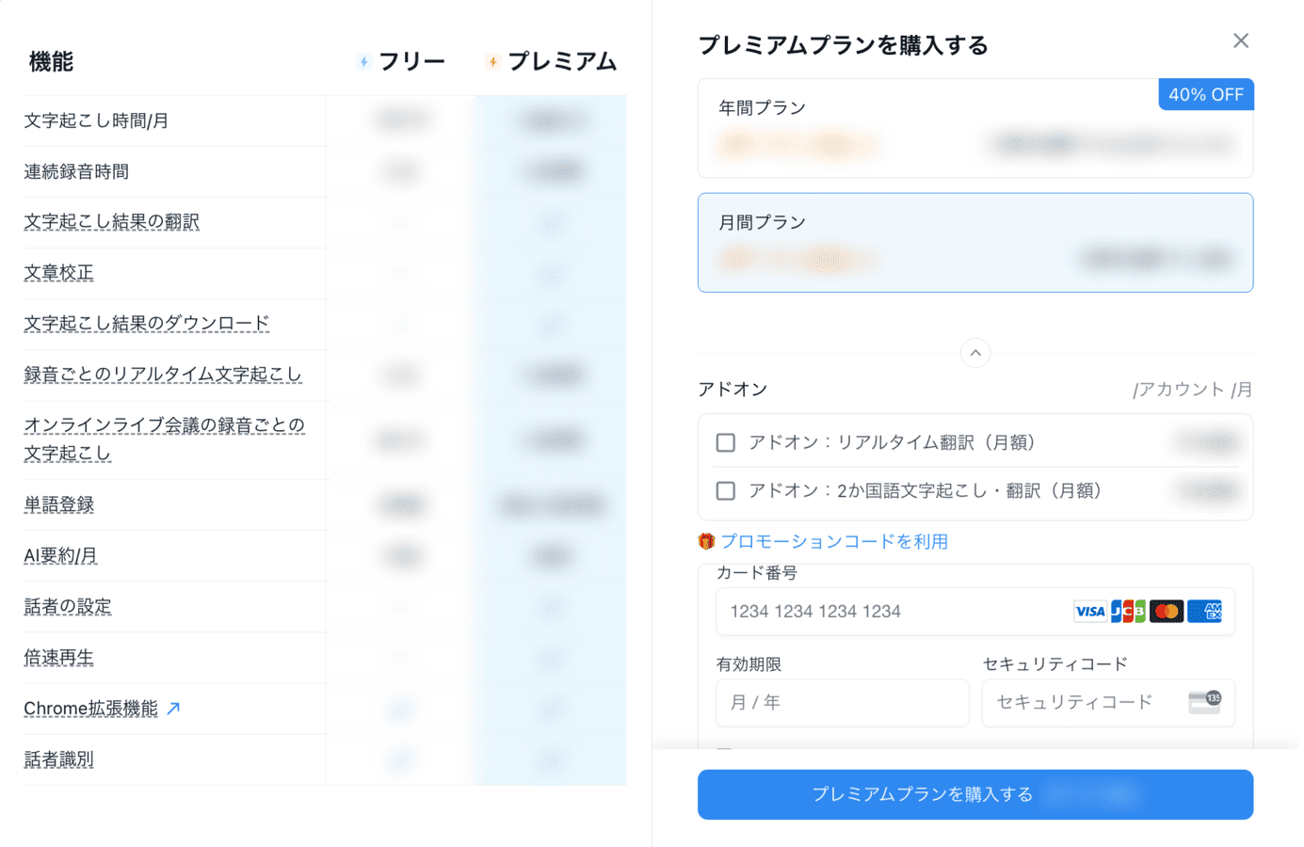
Task: Enable the リアルタイム翻訳 add-on checkbox
Action: tap(726, 442)
